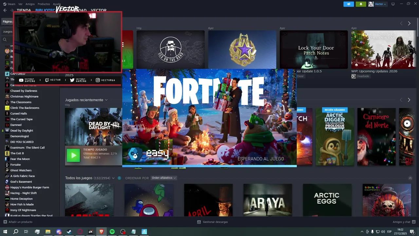Open Opera GX from the taskbar
Viewport: 419px width, 236px height.
(80, 232)
